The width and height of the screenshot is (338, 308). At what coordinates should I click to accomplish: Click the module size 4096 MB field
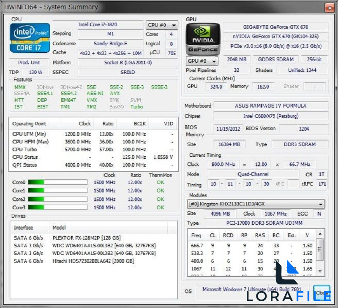point(220,214)
